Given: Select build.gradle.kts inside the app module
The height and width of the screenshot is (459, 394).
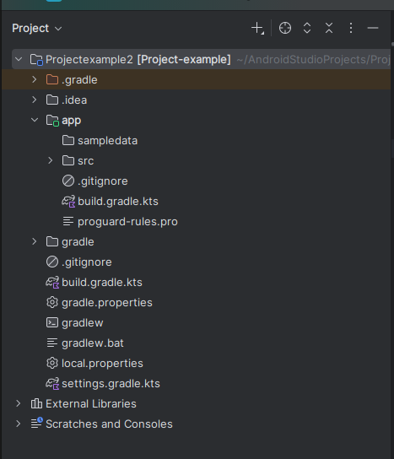Looking at the screenshot, I should click(117, 202).
